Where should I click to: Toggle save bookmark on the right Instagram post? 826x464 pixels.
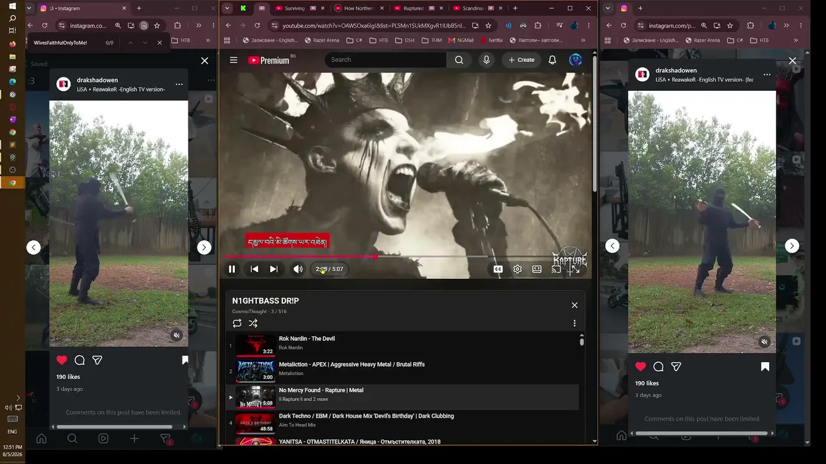click(x=765, y=367)
